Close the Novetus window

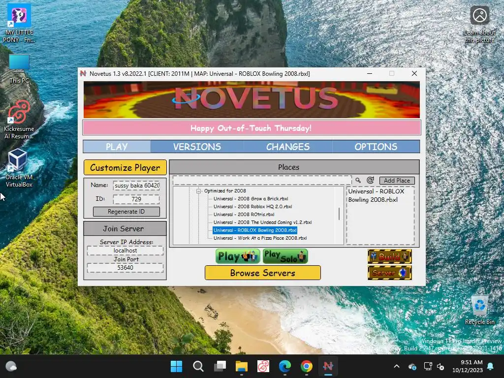tap(414, 74)
